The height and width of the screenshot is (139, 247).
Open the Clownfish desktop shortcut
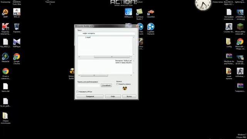point(151,12)
